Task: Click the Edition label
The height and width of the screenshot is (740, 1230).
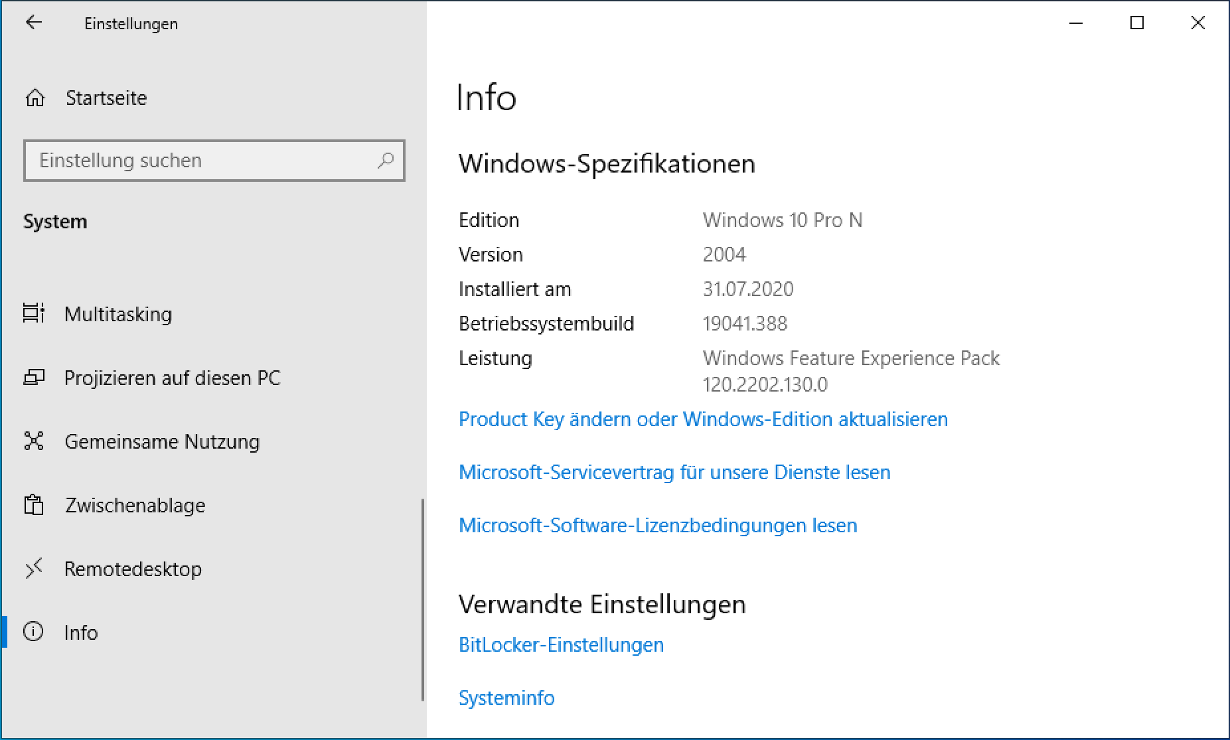Action: click(x=489, y=220)
